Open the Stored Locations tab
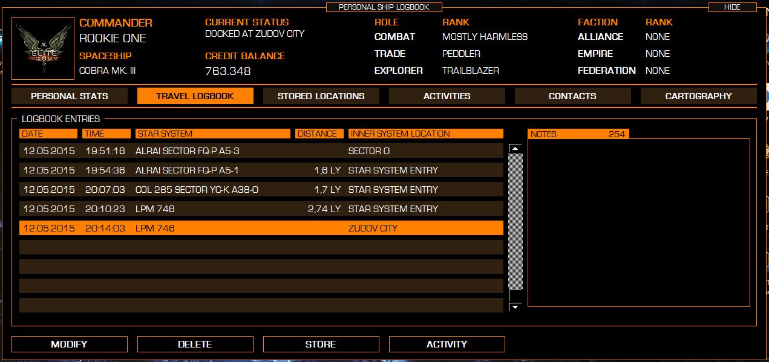The image size is (769, 362). pos(321,96)
